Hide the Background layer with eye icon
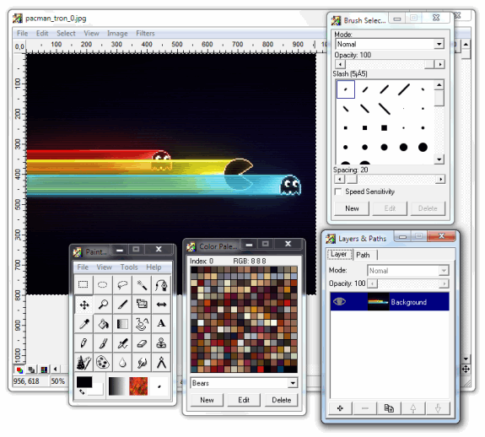This screenshot has width=485, height=437. coord(339,301)
